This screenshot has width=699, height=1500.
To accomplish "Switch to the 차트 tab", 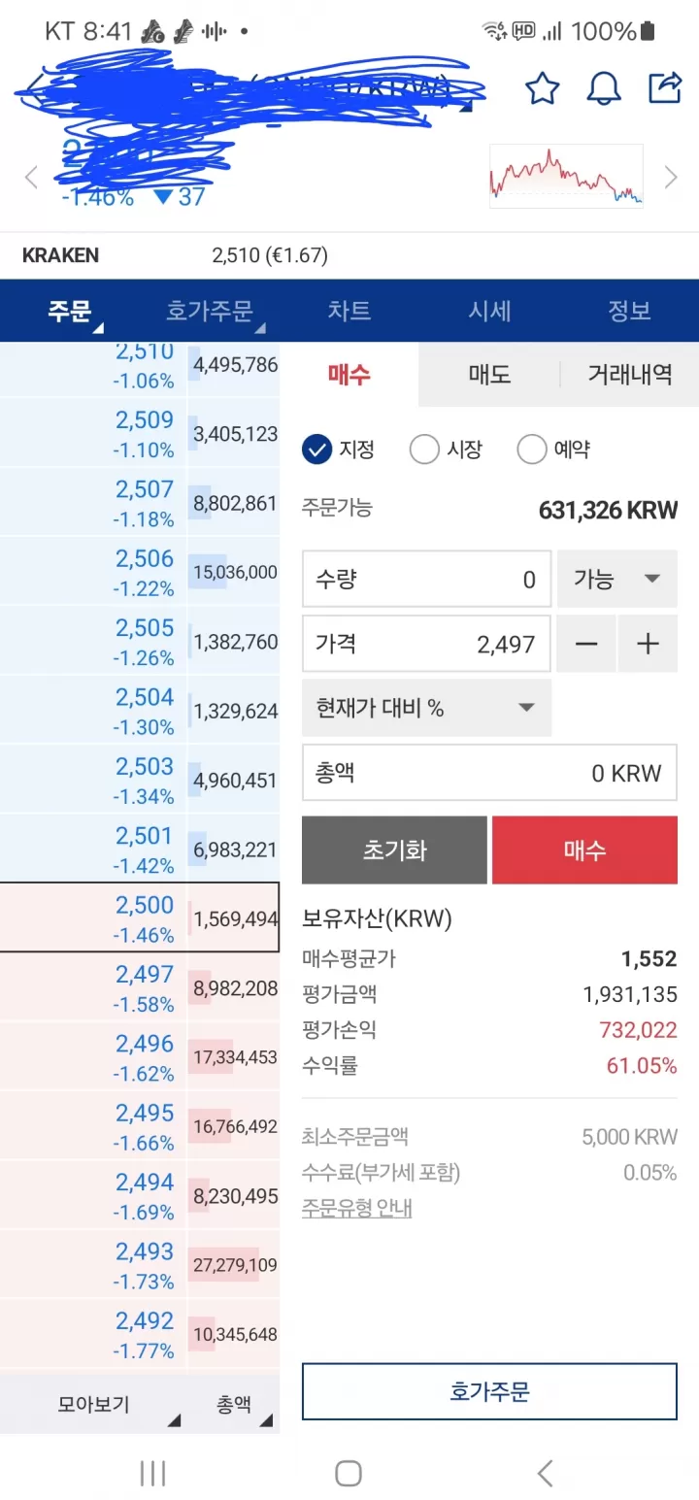I will click(x=349, y=311).
